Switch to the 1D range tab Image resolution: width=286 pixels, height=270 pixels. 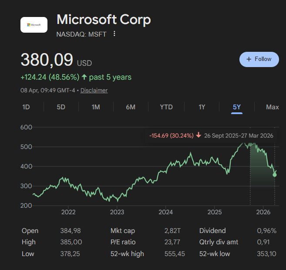pyautogui.click(x=26, y=107)
